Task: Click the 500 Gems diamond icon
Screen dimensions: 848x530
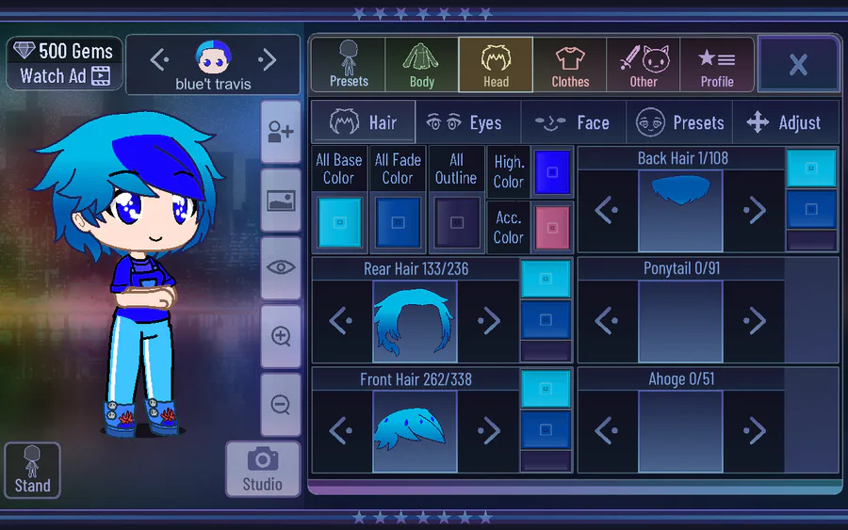Action: pos(24,50)
